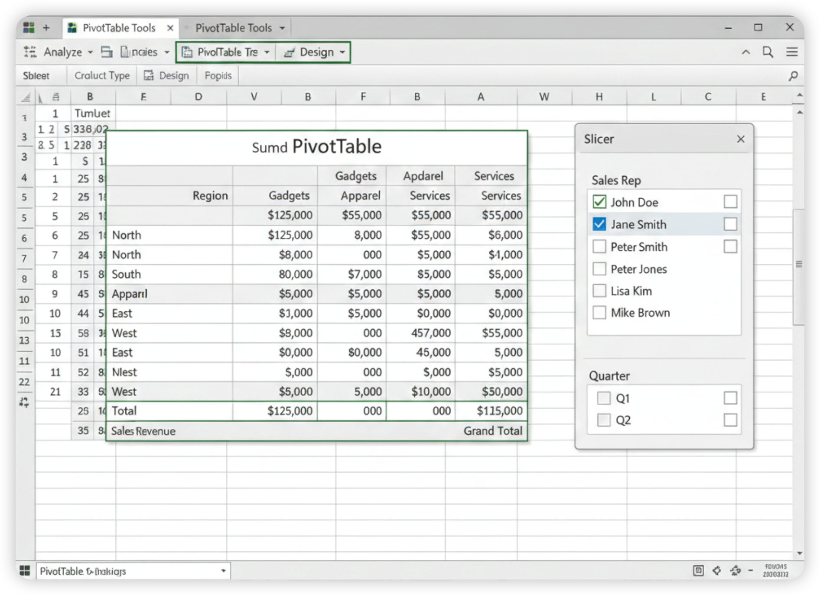Click the Windows-style grid icon in status bar
The width and height of the screenshot is (820, 595).
[25, 571]
